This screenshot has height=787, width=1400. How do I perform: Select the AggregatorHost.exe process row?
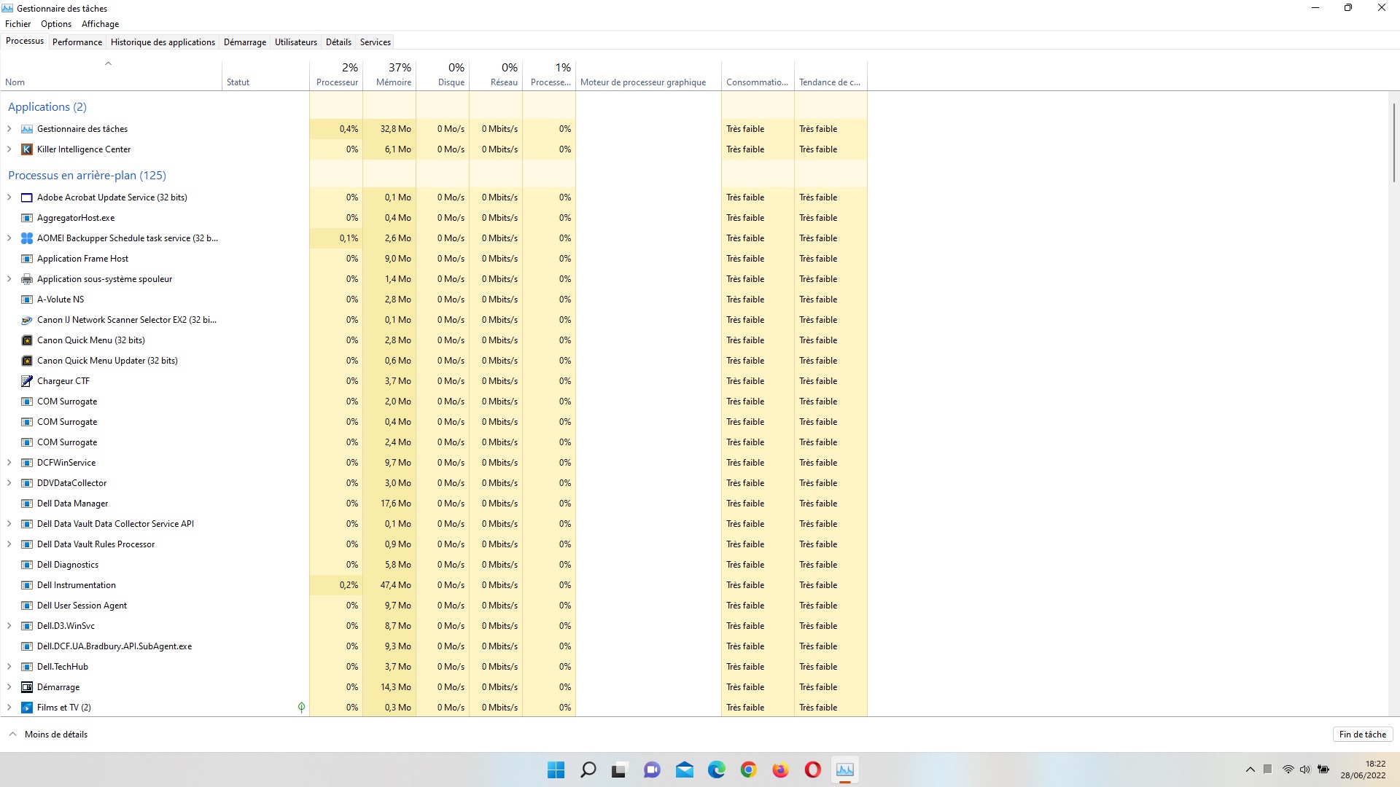click(x=434, y=218)
